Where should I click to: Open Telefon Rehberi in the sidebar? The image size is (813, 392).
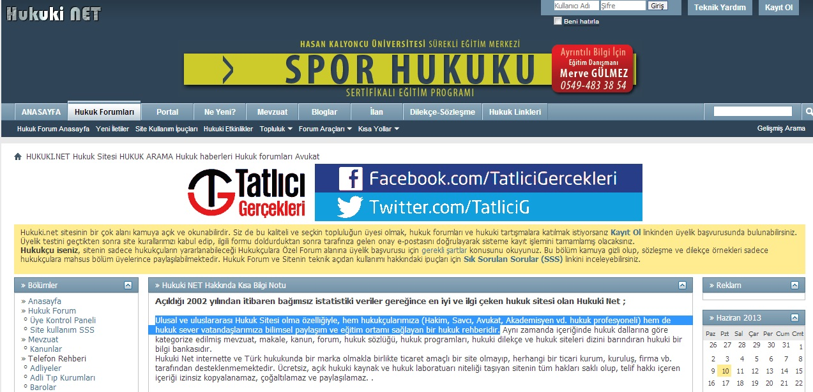(57, 359)
